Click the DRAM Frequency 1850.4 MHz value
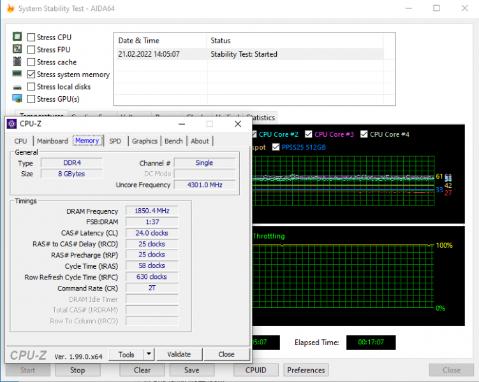 coord(152,211)
